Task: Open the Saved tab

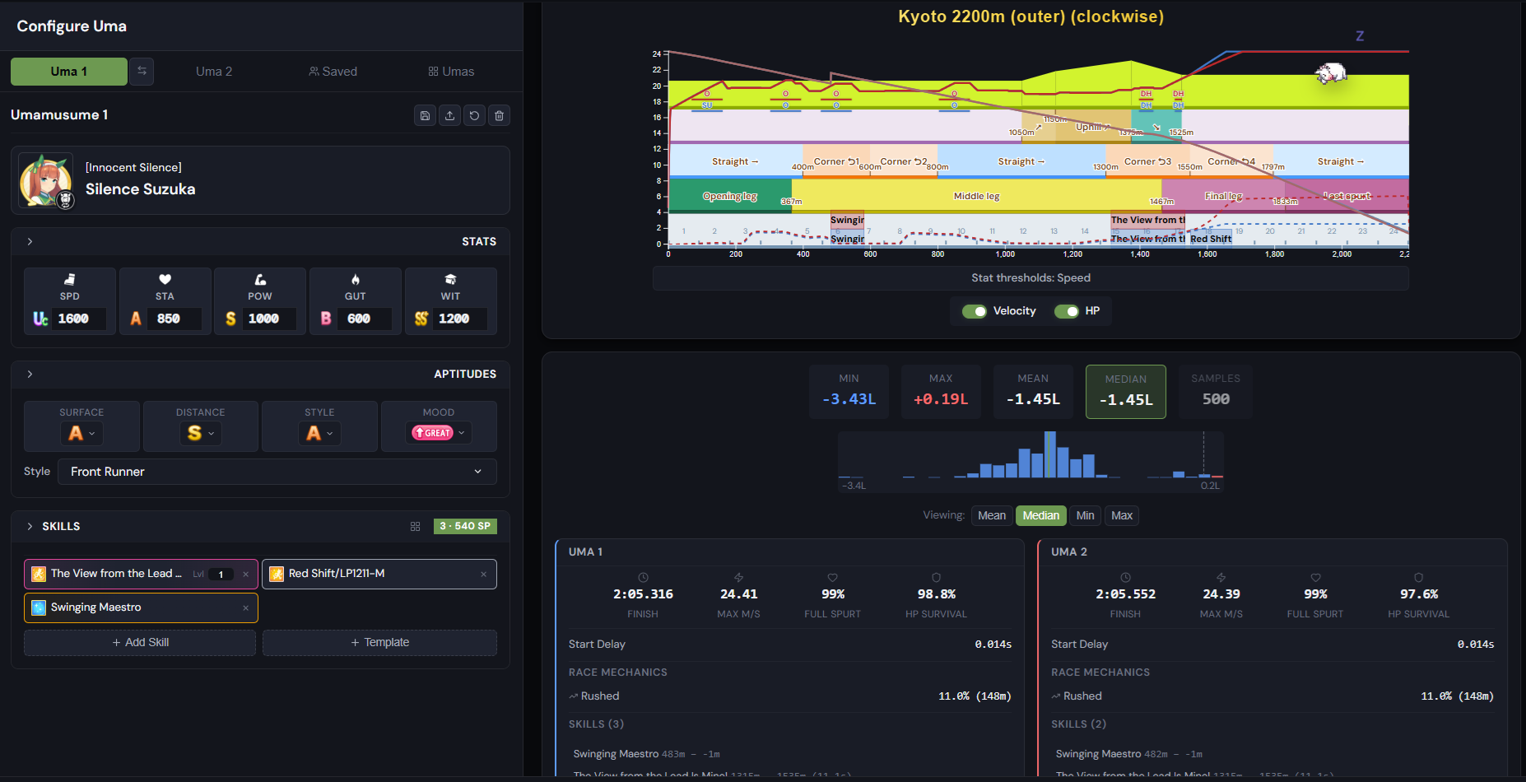Action: coord(333,72)
